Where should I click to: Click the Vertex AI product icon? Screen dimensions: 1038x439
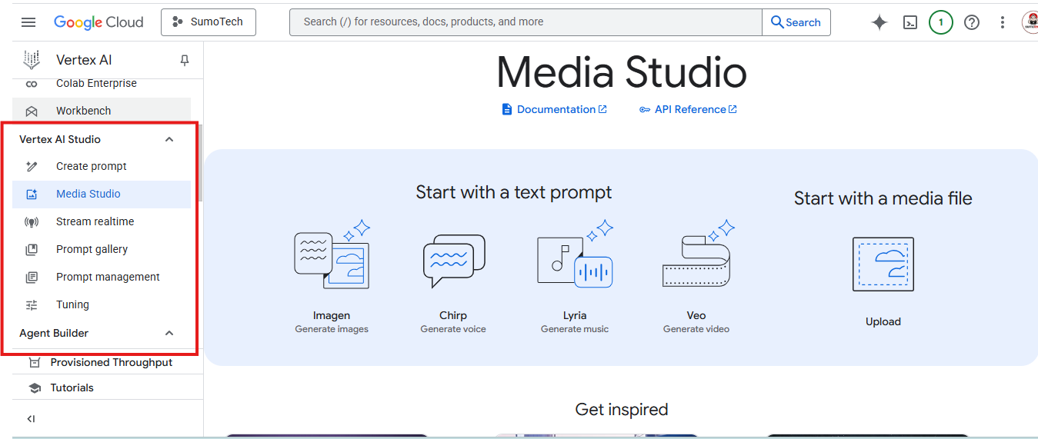[32, 60]
